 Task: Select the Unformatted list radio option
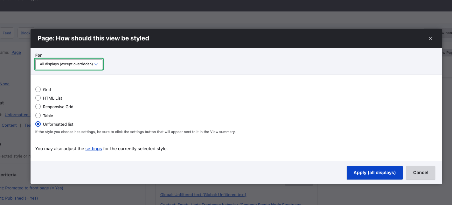[x=38, y=124]
